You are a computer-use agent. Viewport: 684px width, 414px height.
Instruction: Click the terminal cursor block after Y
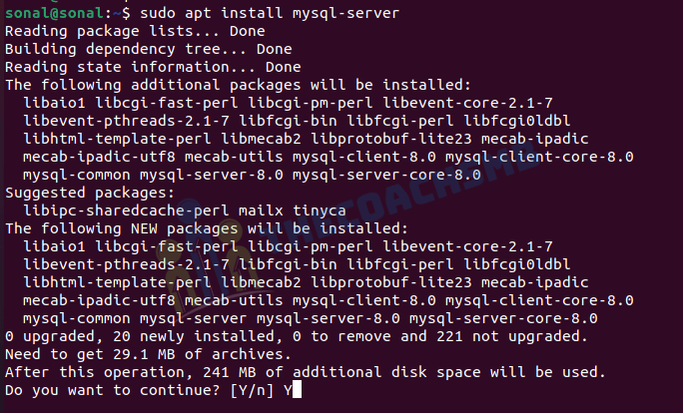(298, 389)
